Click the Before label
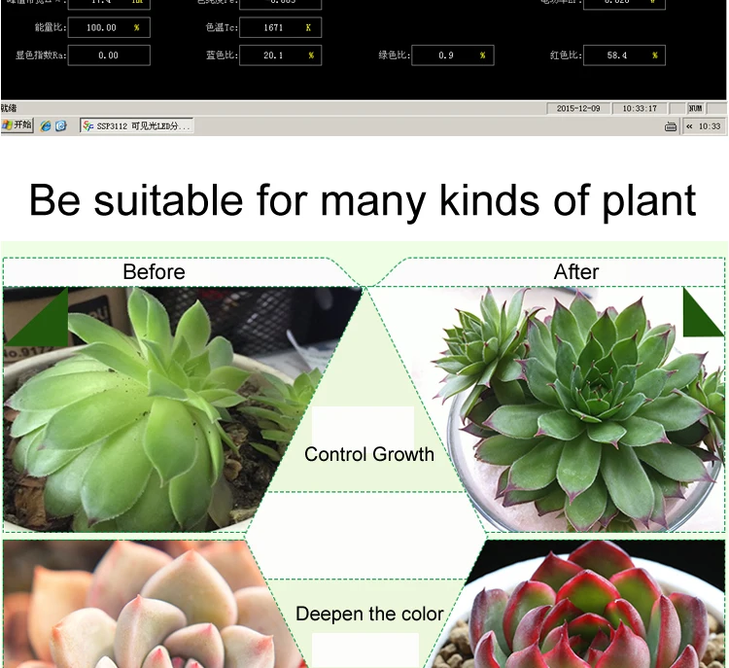729x668 pixels. [x=154, y=271]
